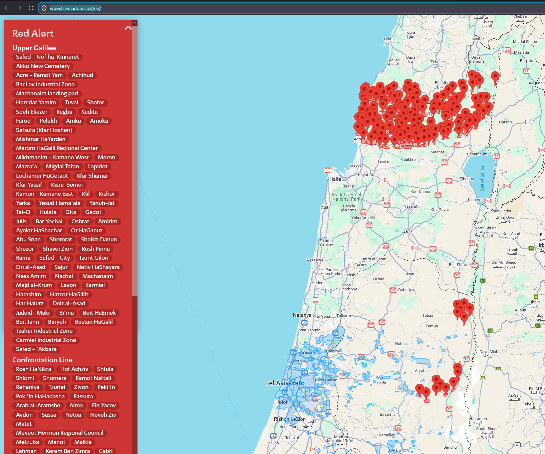Click the Confrontation Line region heading
The image size is (545, 454).
pyautogui.click(x=42, y=360)
